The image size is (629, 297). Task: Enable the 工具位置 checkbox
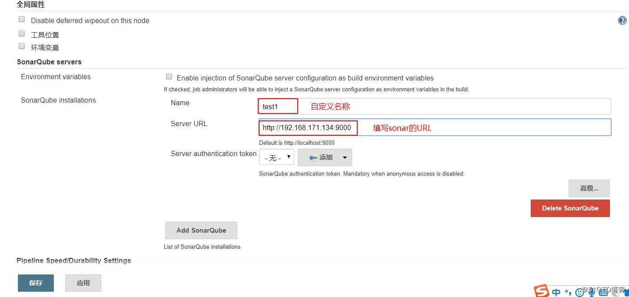click(22, 33)
